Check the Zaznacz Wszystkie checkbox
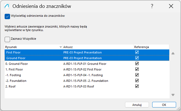Screen dimensions: 181x111 point(7,39)
